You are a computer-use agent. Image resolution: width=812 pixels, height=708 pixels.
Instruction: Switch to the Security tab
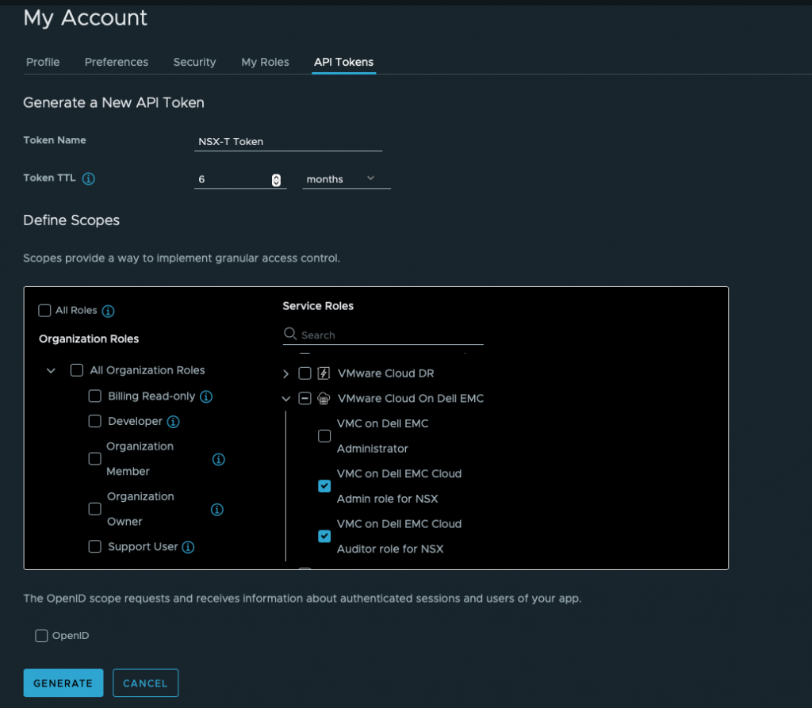[x=194, y=62]
